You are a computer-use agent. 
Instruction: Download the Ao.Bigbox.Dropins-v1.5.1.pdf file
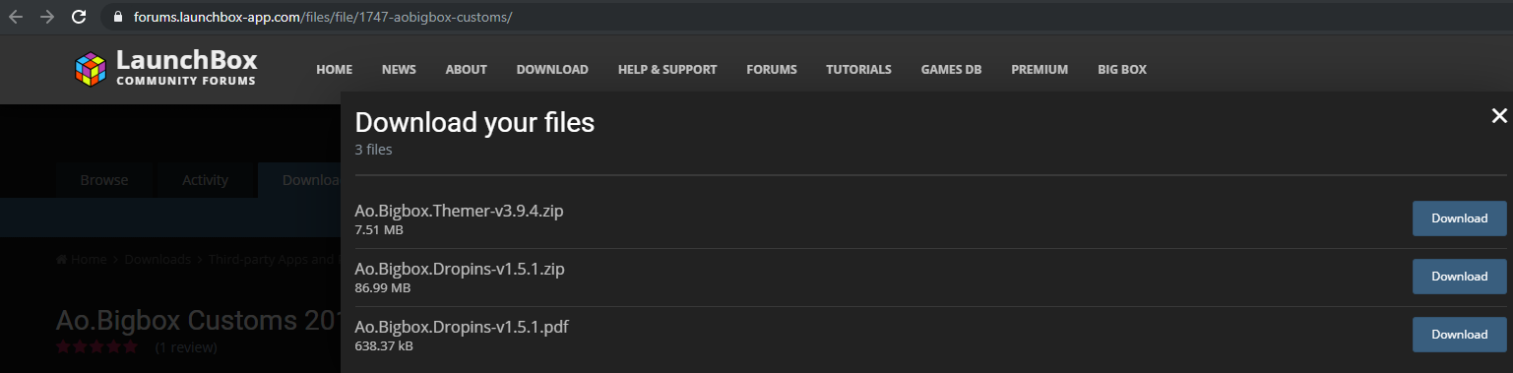pos(1459,335)
